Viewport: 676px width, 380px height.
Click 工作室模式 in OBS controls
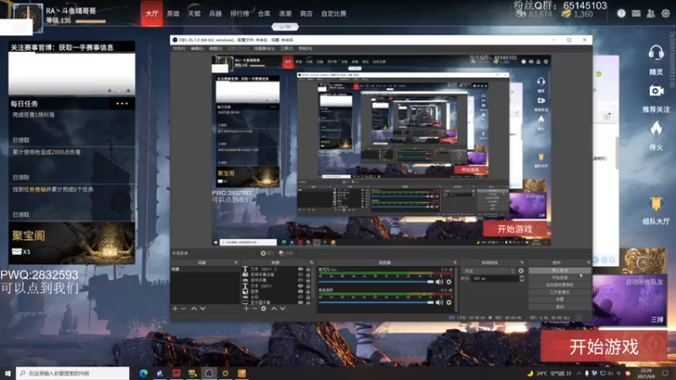point(559,292)
